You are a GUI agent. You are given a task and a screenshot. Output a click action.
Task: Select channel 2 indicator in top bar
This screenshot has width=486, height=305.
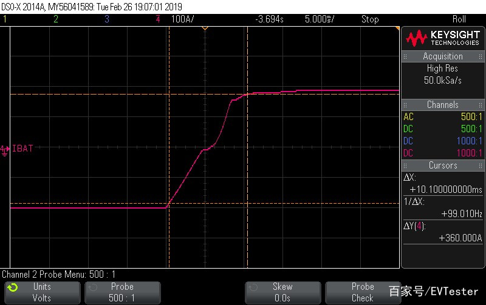click(56, 19)
